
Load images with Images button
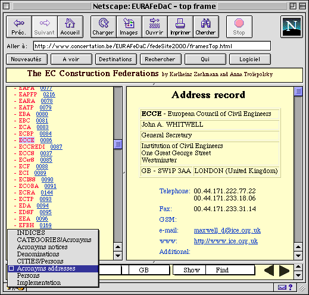click(129, 27)
